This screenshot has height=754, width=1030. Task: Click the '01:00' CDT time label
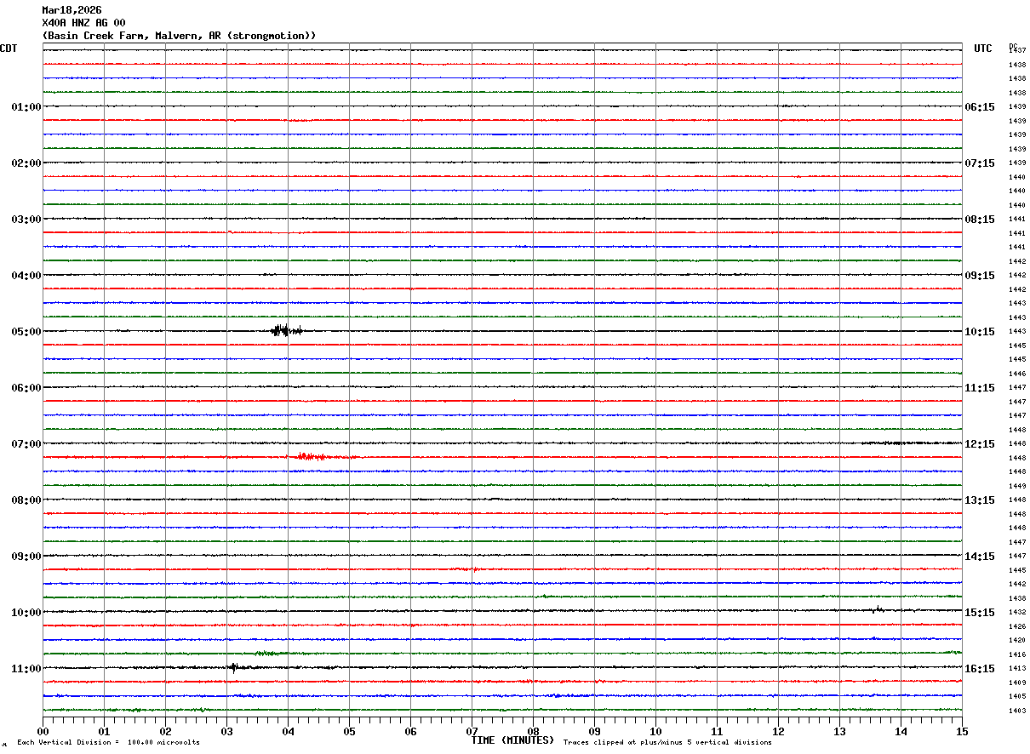26,107
